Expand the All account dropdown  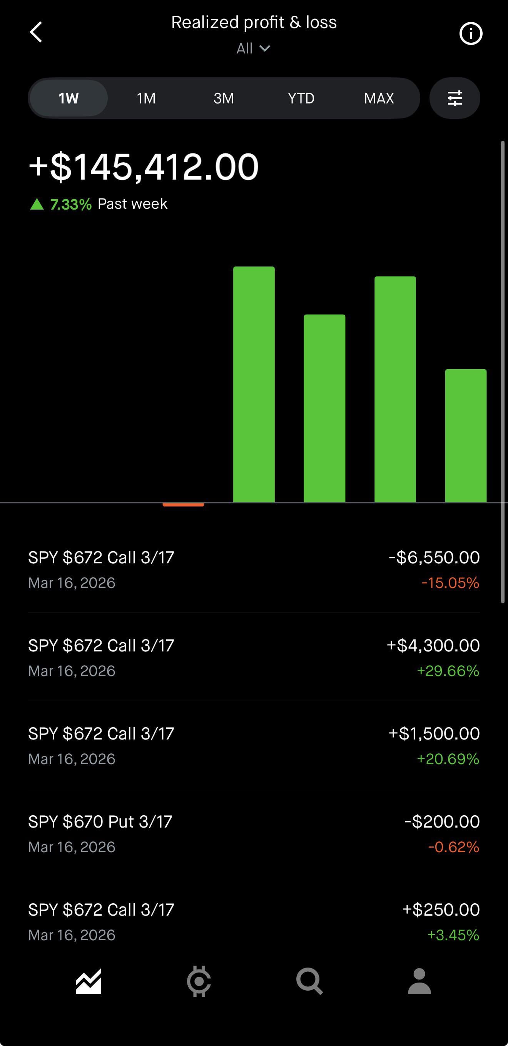click(254, 49)
